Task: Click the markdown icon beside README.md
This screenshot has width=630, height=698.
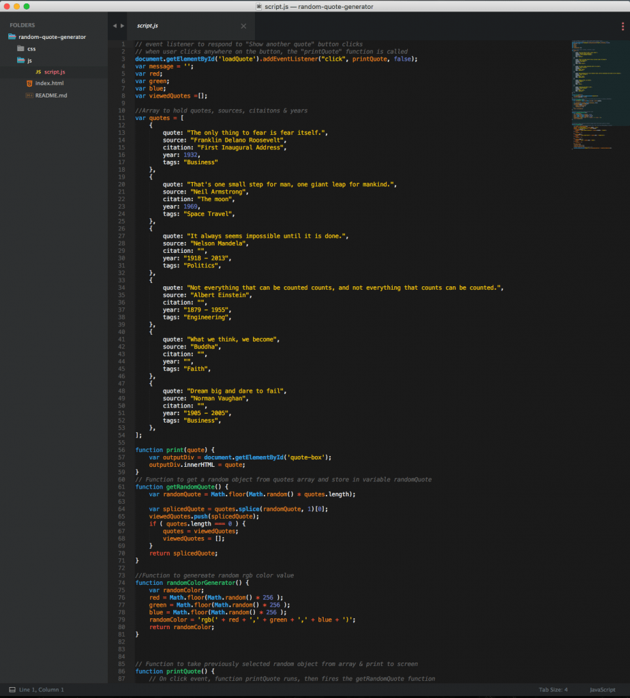Action: [x=29, y=95]
